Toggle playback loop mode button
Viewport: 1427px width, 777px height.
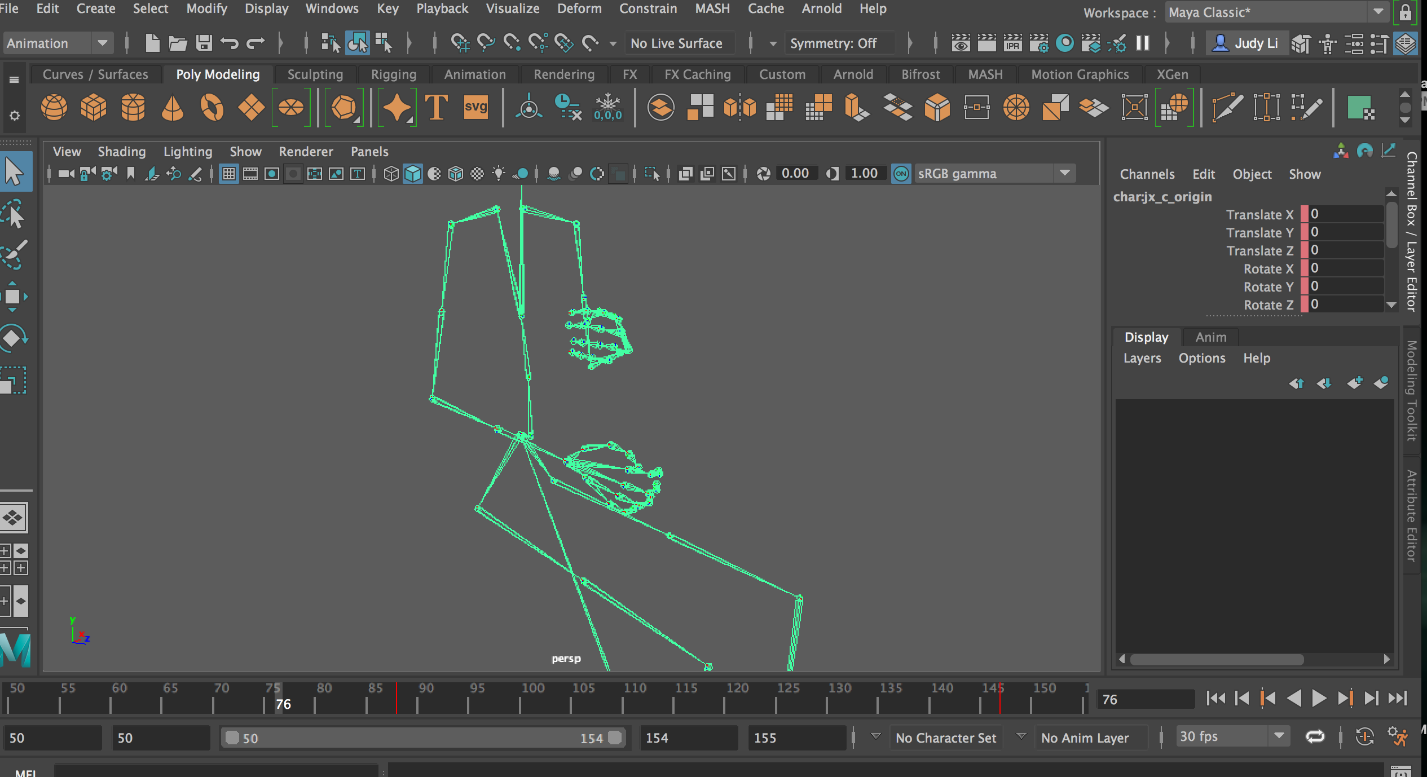tap(1315, 737)
